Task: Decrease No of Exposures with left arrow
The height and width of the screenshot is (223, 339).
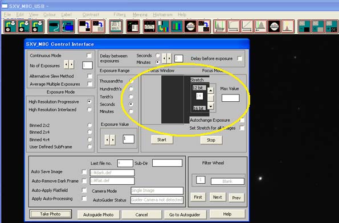Action: [66, 64]
